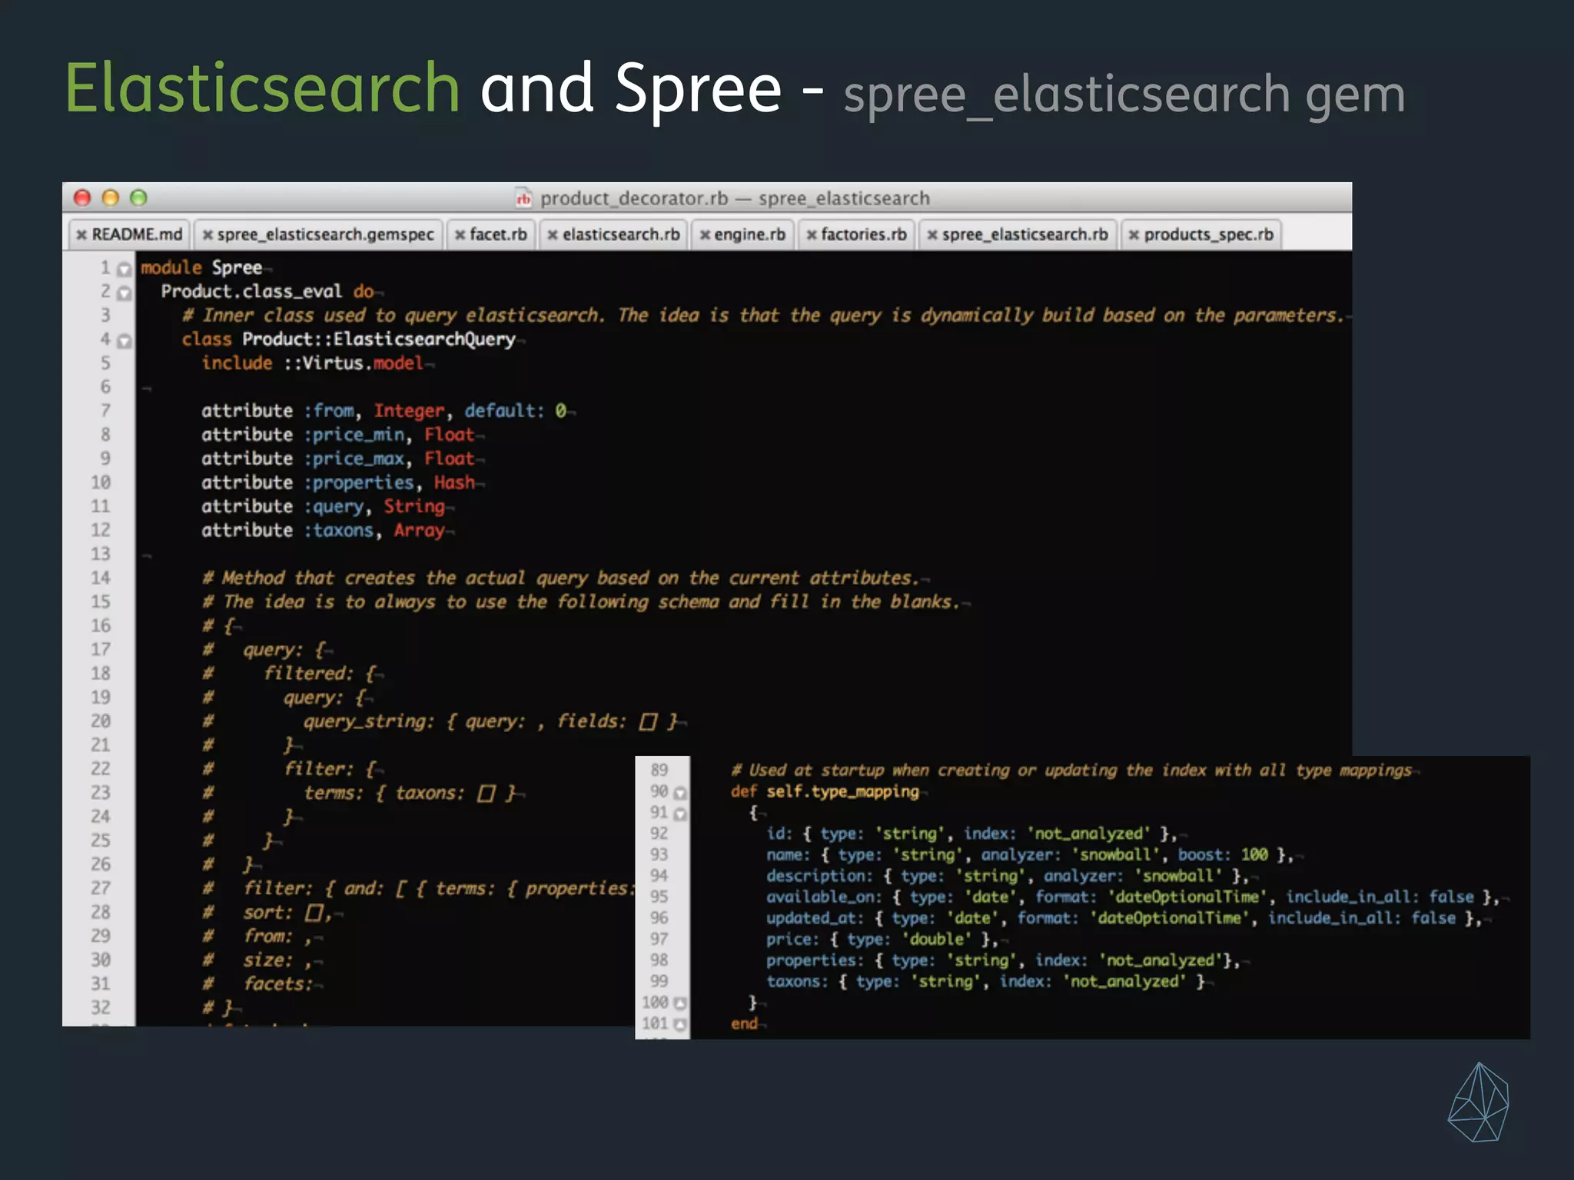Collapse the module Spree fold on line 1
The image size is (1574, 1180).
click(x=124, y=270)
